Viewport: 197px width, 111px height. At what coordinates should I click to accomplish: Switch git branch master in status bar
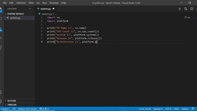(5, 109)
